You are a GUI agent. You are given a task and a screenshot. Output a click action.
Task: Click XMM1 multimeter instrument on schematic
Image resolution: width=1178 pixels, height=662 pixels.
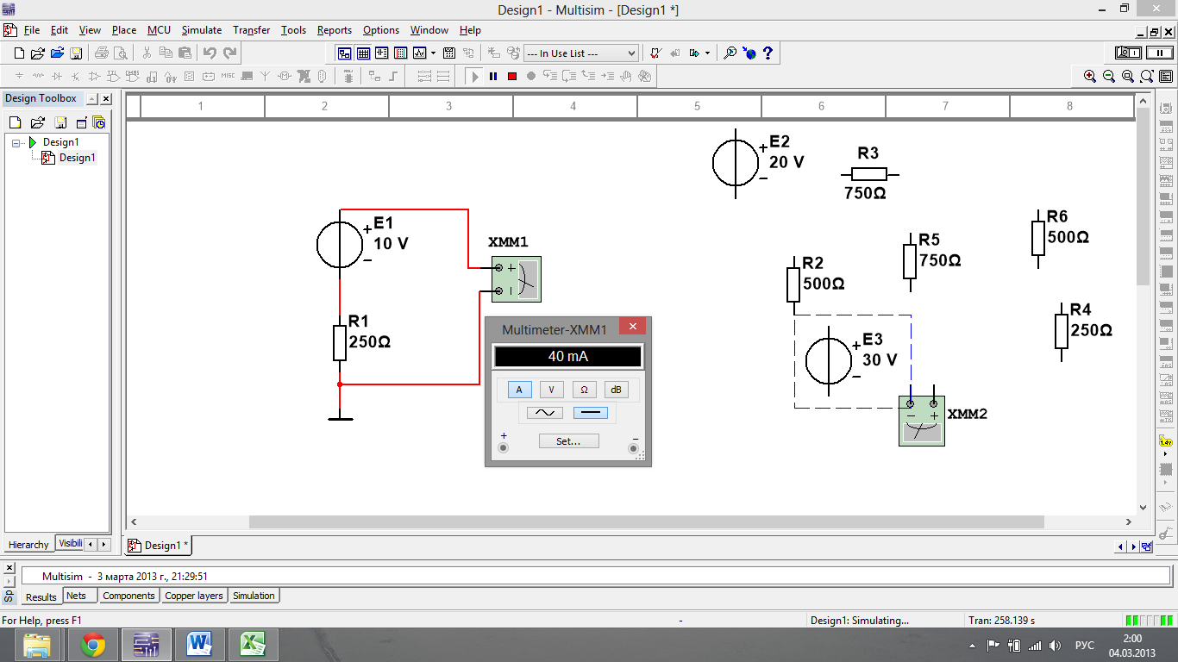(x=516, y=279)
